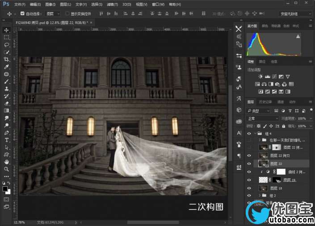Activate the Zoom tool

[x=7, y=169]
